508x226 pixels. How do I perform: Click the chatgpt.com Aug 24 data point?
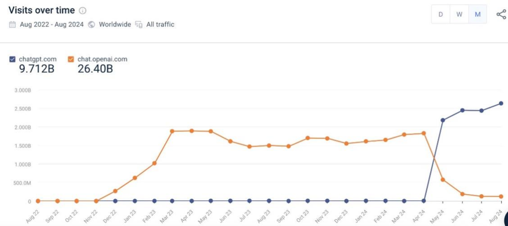point(501,103)
